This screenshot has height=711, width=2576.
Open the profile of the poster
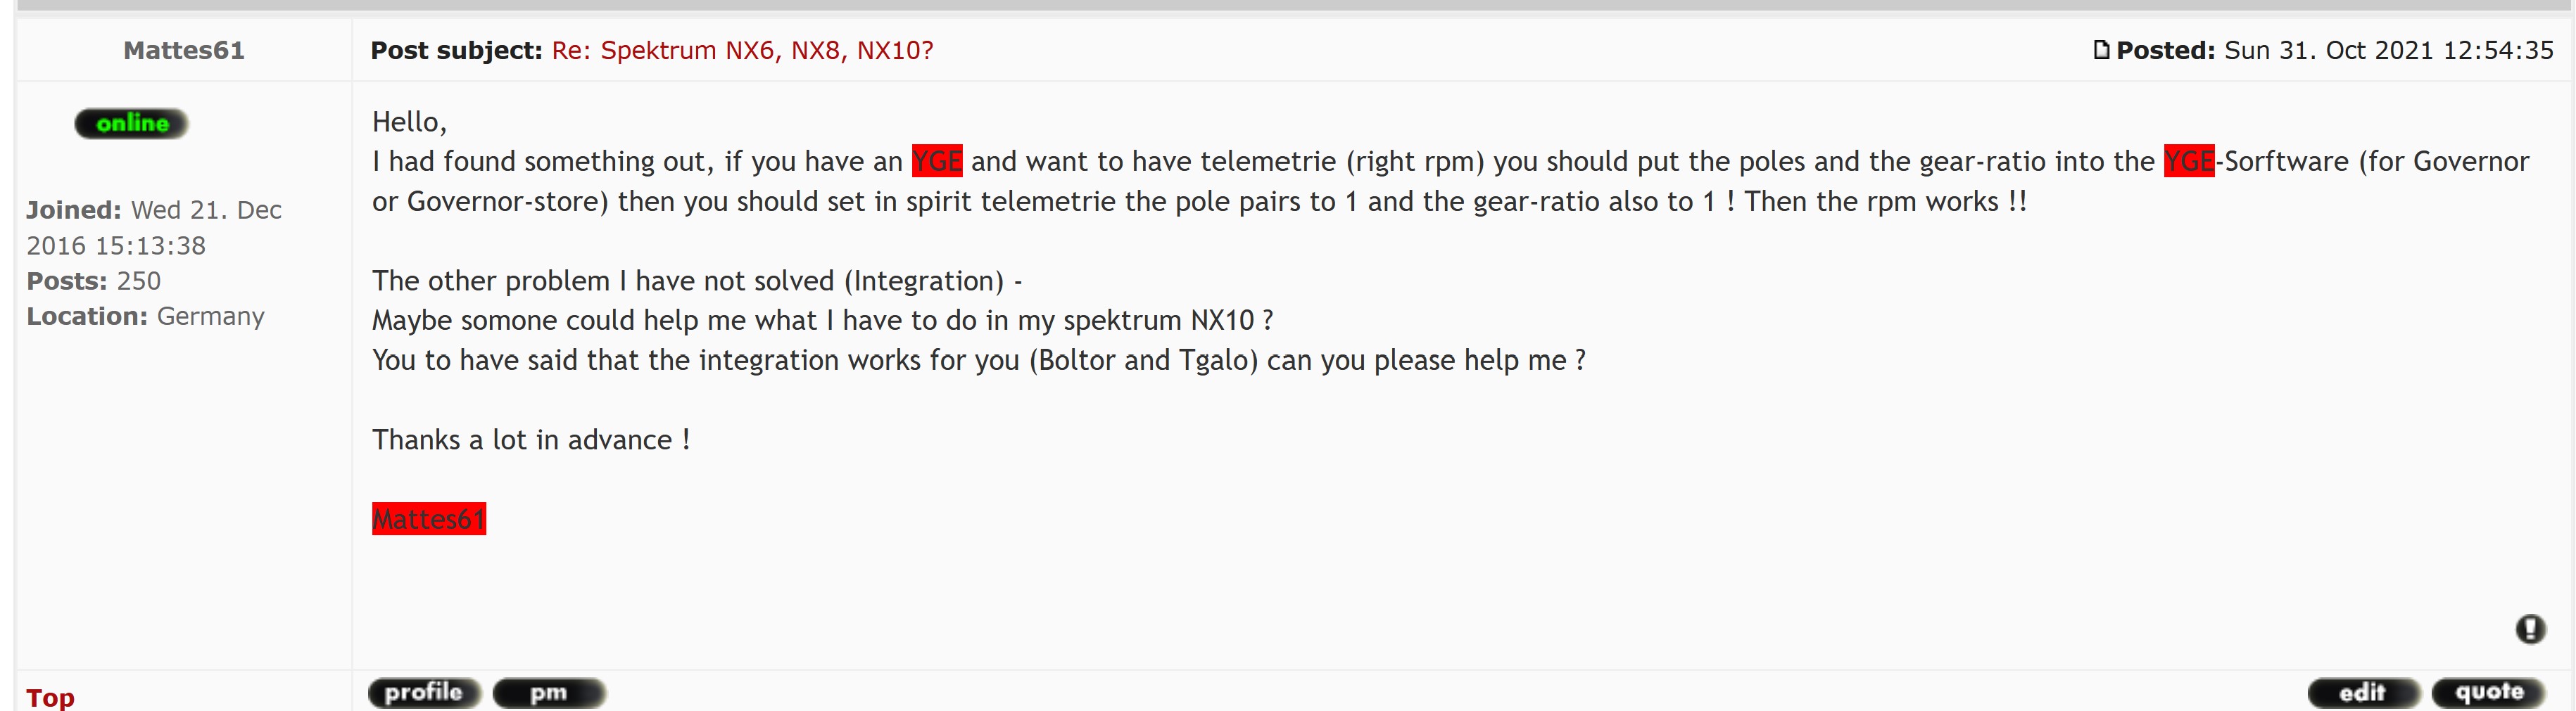pyautogui.click(x=424, y=692)
